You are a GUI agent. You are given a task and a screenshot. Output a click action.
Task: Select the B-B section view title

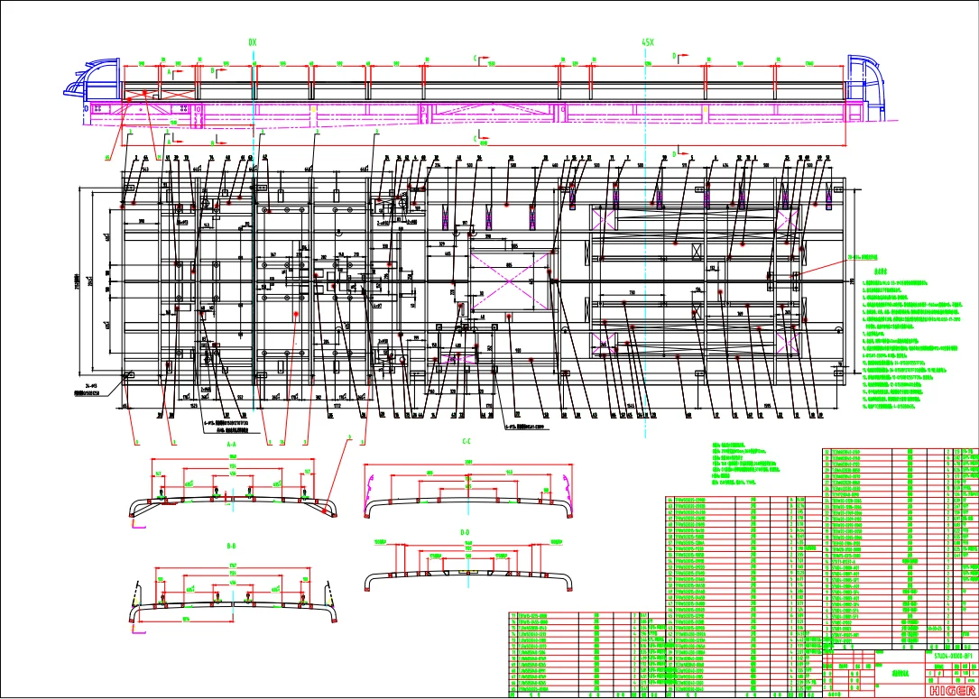pos(231,546)
